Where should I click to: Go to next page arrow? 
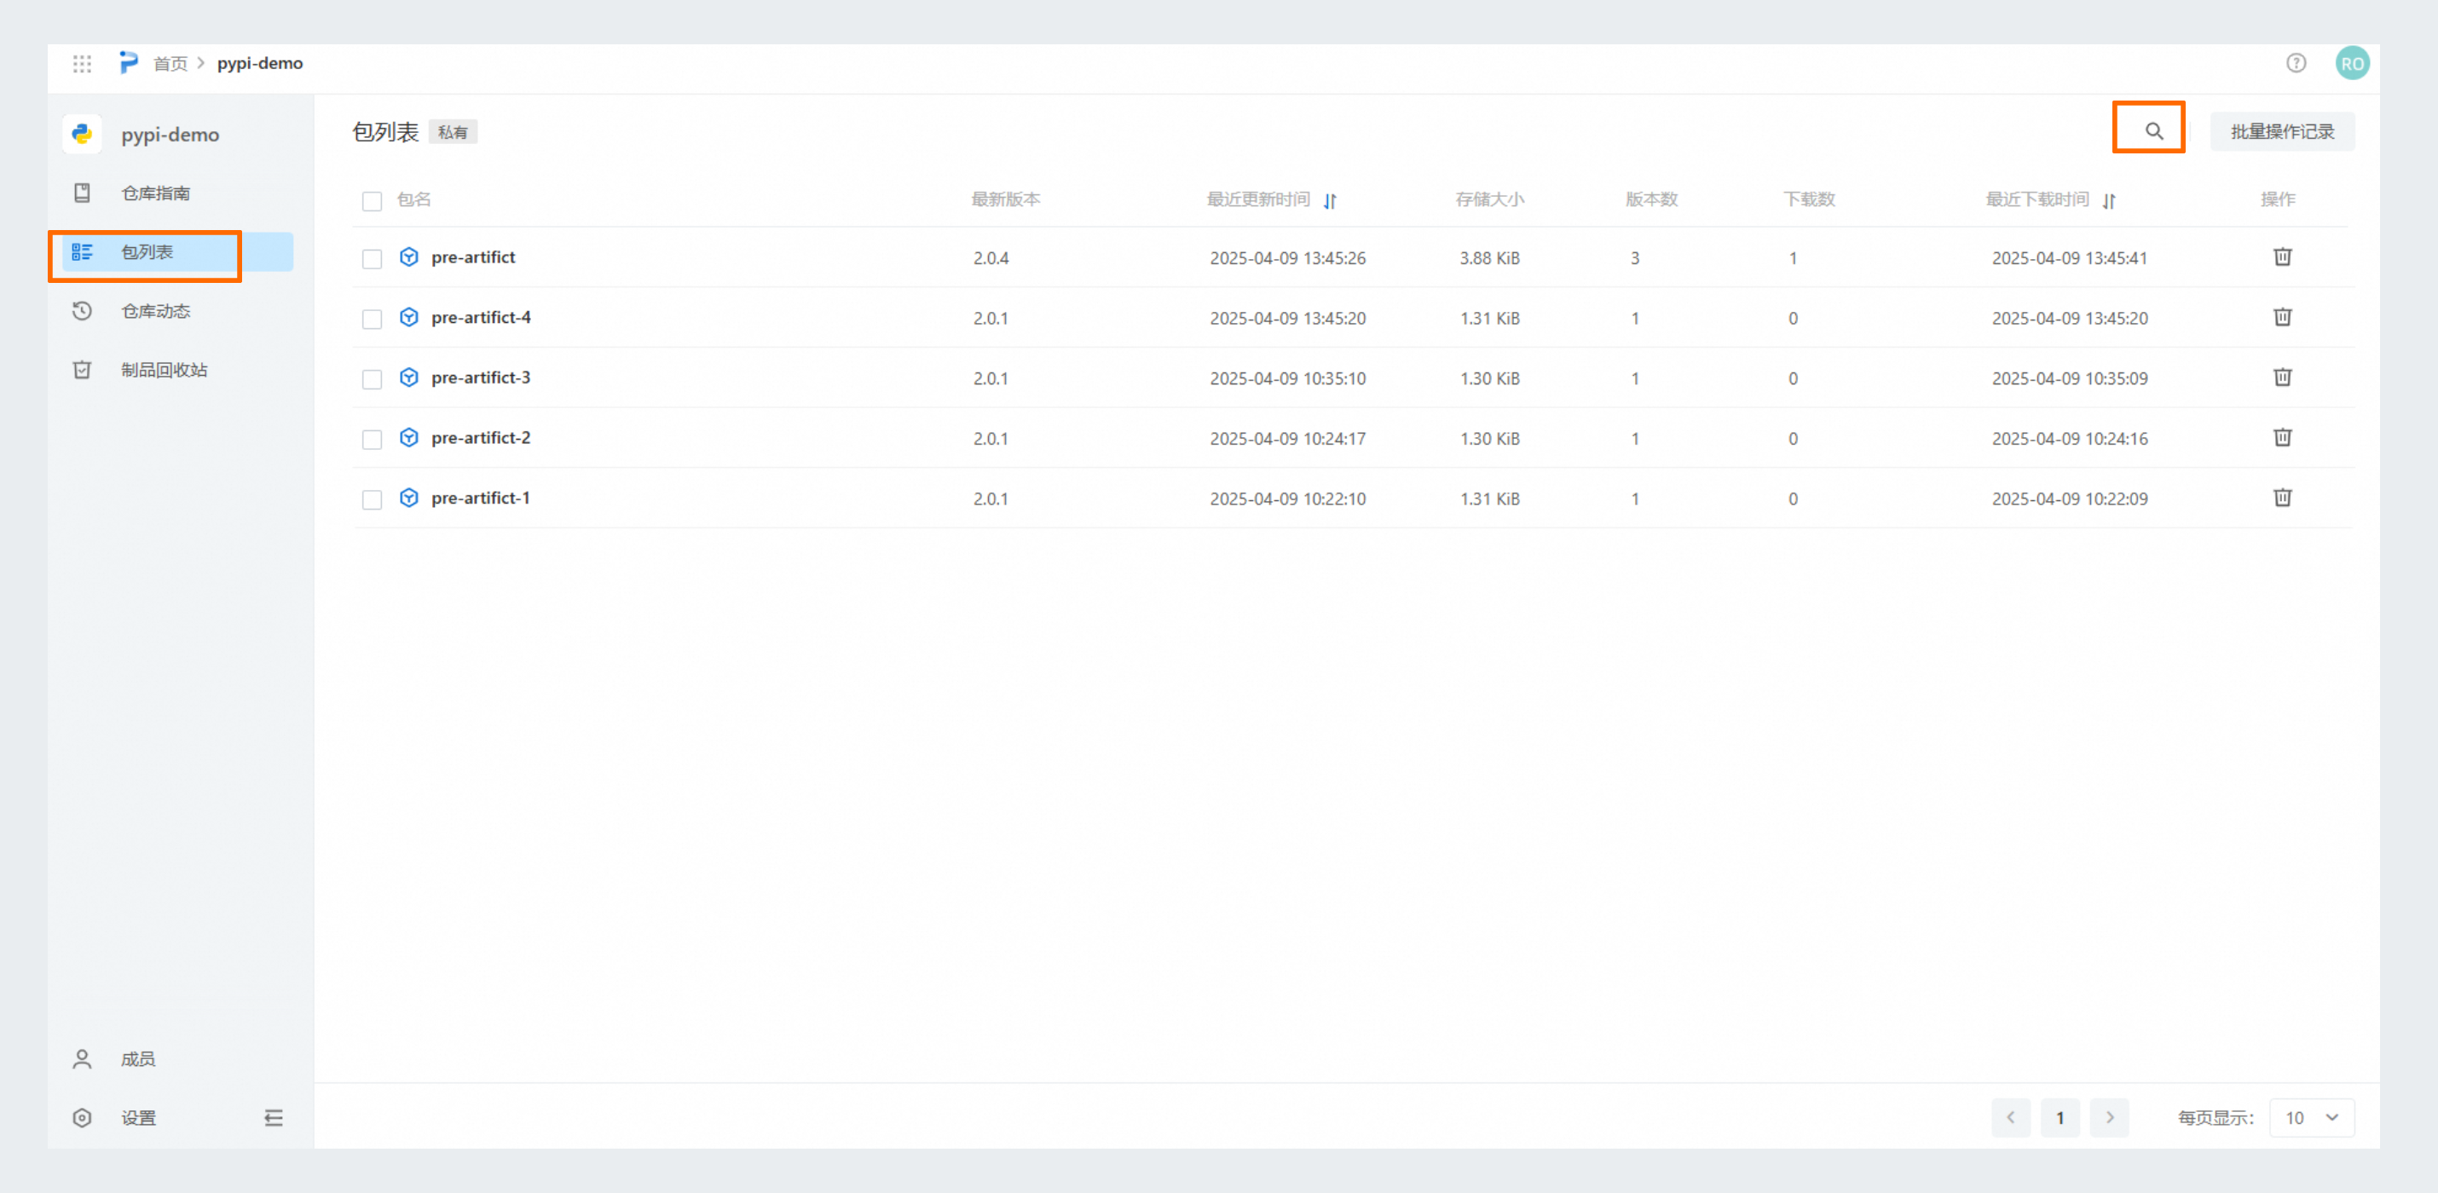pos(2109,1117)
